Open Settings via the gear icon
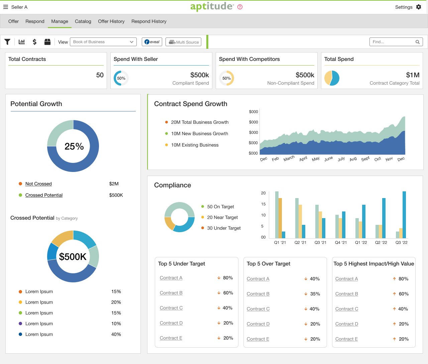This screenshot has width=428, height=364. (419, 7)
